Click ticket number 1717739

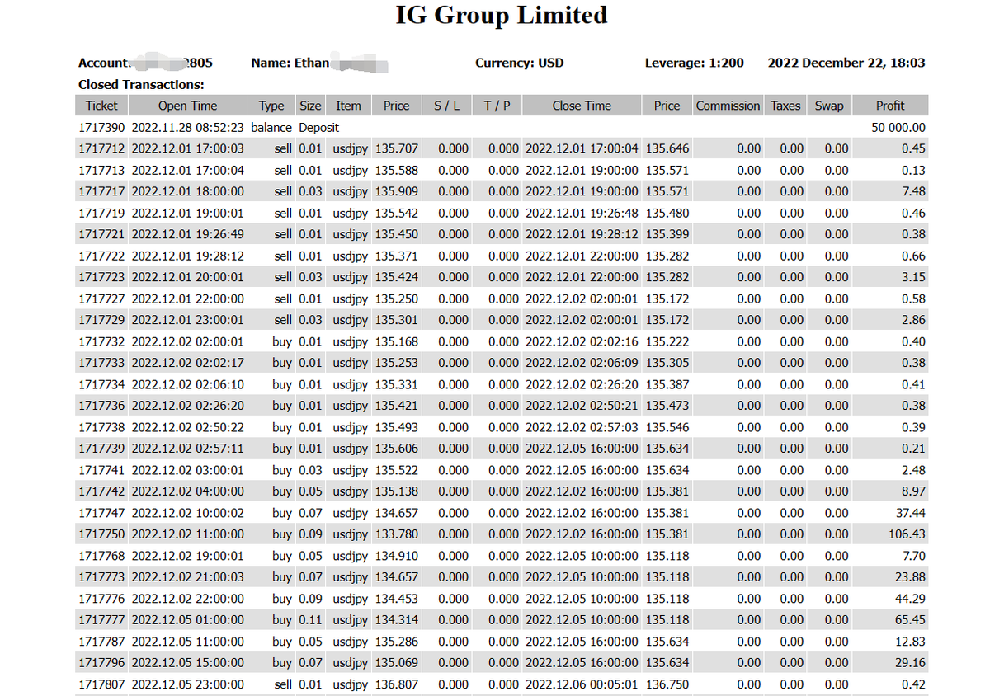point(101,449)
